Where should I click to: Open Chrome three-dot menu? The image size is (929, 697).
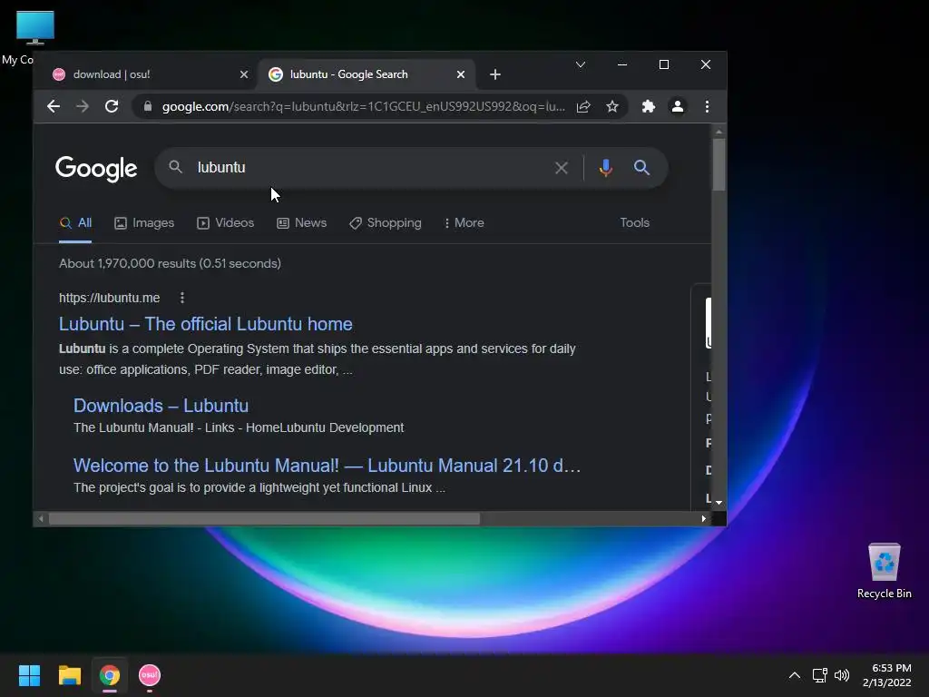(x=707, y=107)
